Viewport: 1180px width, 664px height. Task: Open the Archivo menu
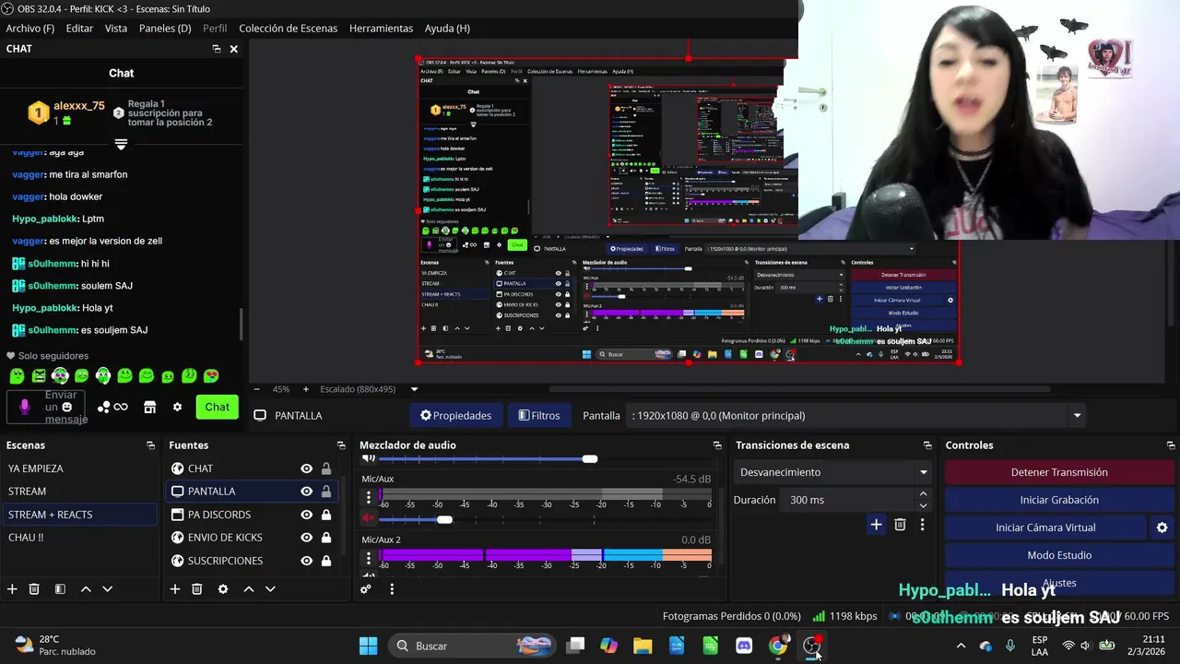point(30,29)
